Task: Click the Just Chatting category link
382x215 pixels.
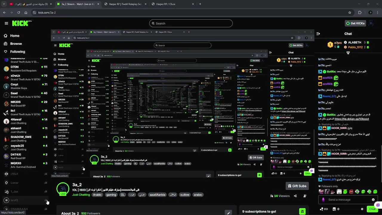Action: pyautogui.click(x=81, y=195)
